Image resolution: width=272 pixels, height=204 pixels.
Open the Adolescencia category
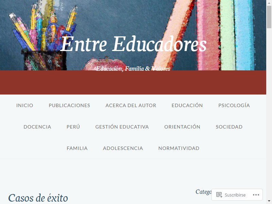click(x=123, y=148)
